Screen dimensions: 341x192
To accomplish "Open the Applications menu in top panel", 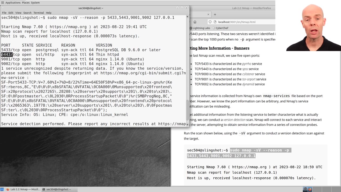I will 13,3.
